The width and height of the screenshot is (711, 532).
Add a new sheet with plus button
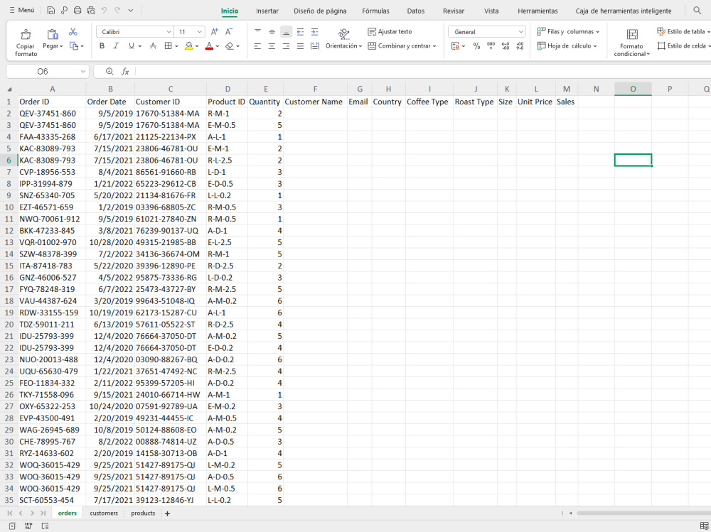click(x=167, y=514)
